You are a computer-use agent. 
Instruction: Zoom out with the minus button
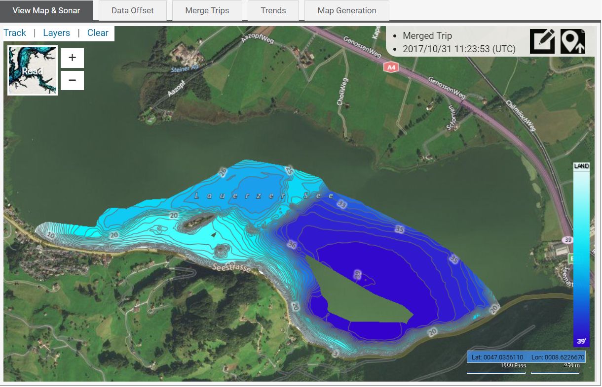tap(72, 80)
